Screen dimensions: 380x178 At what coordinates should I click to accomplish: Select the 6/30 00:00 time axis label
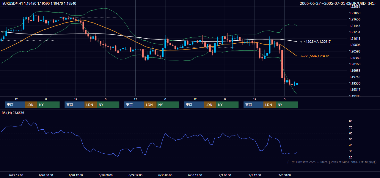(x=165, y=175)
